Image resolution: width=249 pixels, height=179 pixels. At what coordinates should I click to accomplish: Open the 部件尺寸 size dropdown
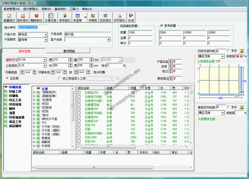pyautogui.click(x=44, y=60)
